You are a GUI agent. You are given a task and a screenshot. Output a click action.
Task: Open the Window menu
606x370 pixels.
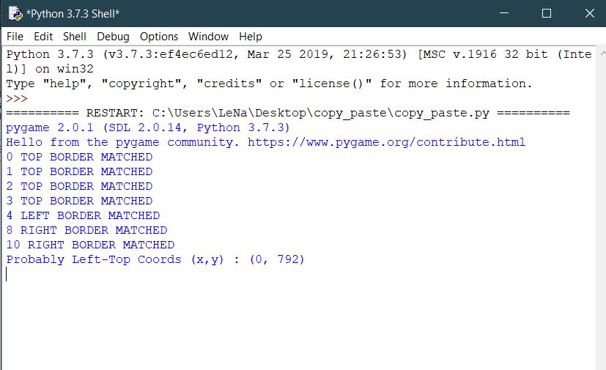pos(209,36)
